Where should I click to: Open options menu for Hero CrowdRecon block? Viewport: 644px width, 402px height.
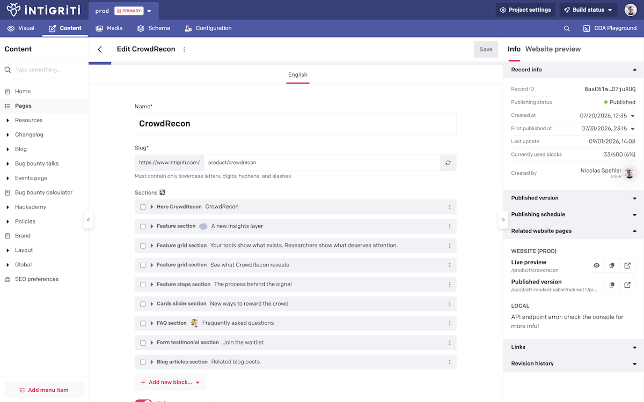pyautogui.click(x=450, y=207)
